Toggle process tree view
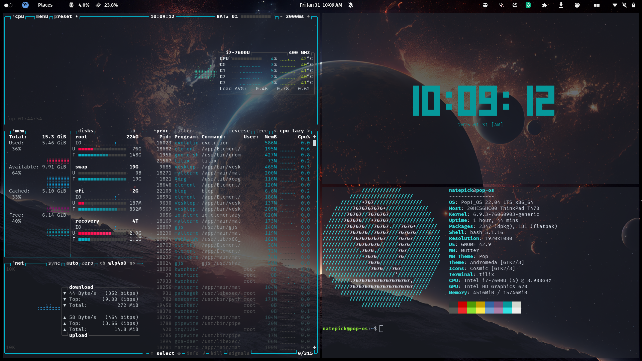Image resolution: width=642 pixels, height=361 pixels. pos(262,131)
